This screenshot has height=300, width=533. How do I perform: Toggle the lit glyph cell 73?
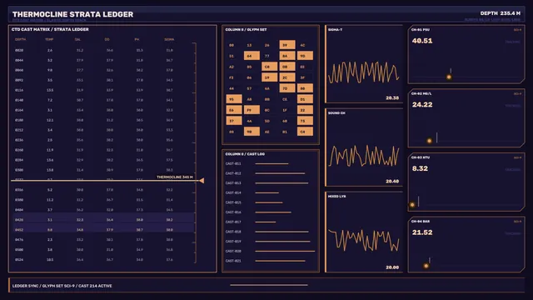[x=305, y=121]
